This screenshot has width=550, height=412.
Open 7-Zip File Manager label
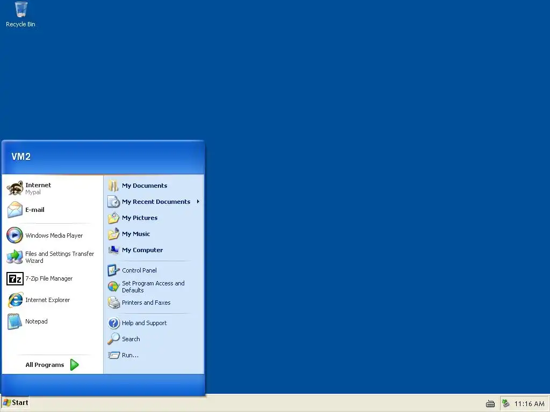[49, 278]
